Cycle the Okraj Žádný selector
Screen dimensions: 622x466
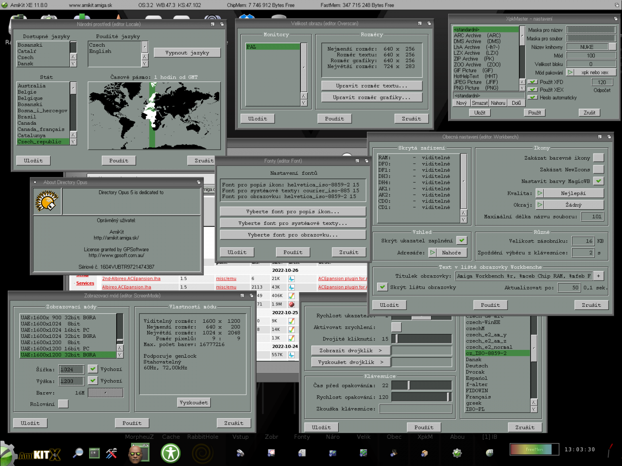[570, 205]
